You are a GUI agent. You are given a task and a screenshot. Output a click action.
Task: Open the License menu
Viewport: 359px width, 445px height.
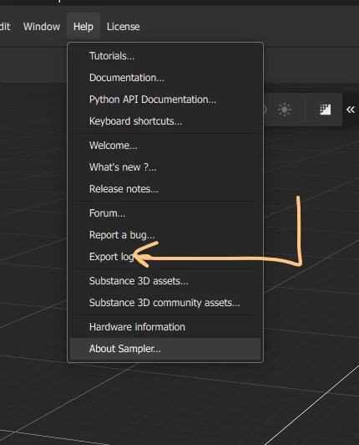(x=124, y=27)
